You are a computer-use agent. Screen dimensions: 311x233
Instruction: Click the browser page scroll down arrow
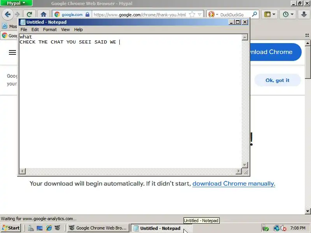(x=308, y=211)
